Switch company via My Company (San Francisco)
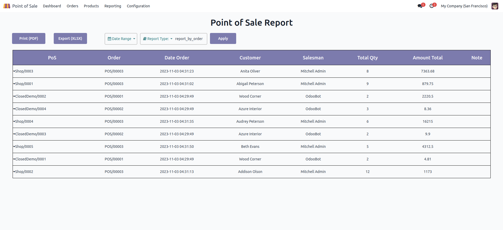The image size is (503, 230). click(464, 6)
